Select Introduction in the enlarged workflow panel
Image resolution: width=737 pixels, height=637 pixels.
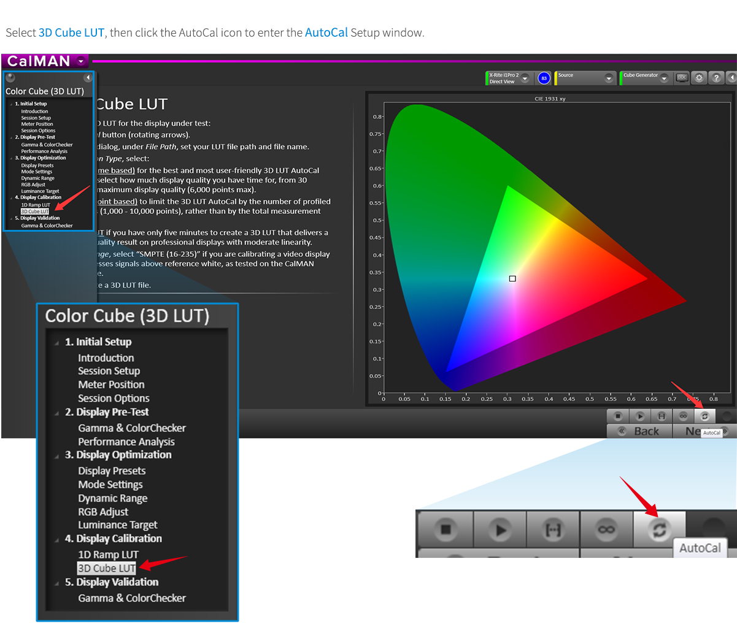pyautogui.click(x=106, y=357)
